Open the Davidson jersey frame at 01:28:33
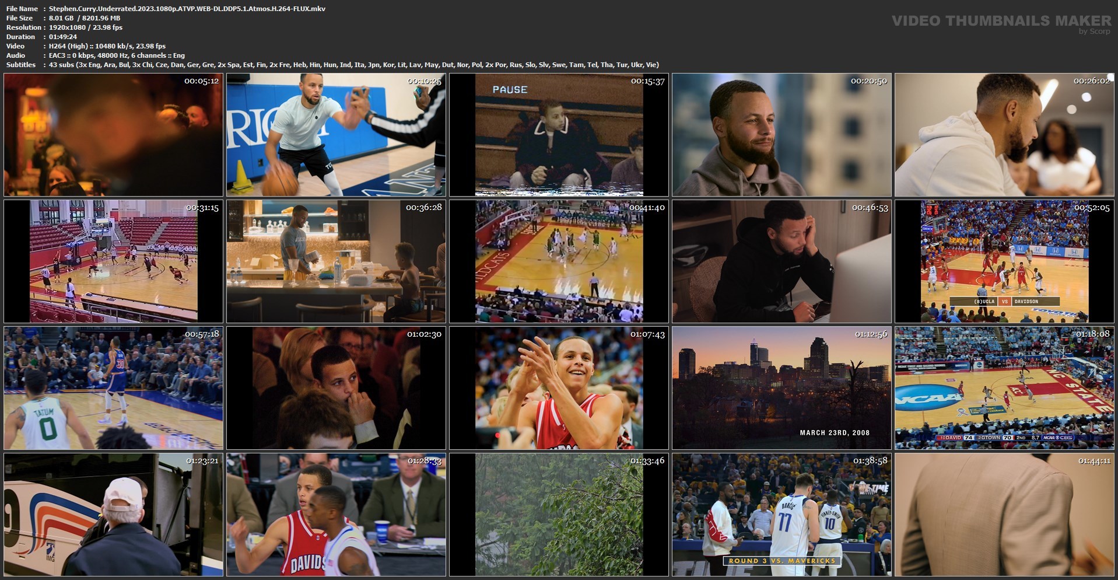The height and width of the screenshot is (580, 1118). (337, 515)
